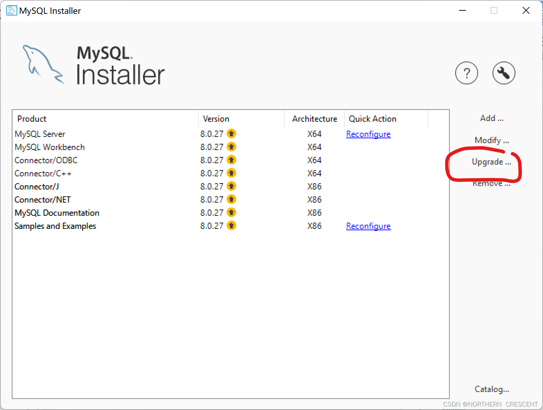543x410 pixels.
Task: Click upgrade arrow icon for MySQL Documentation
Action: click(231, 212)
